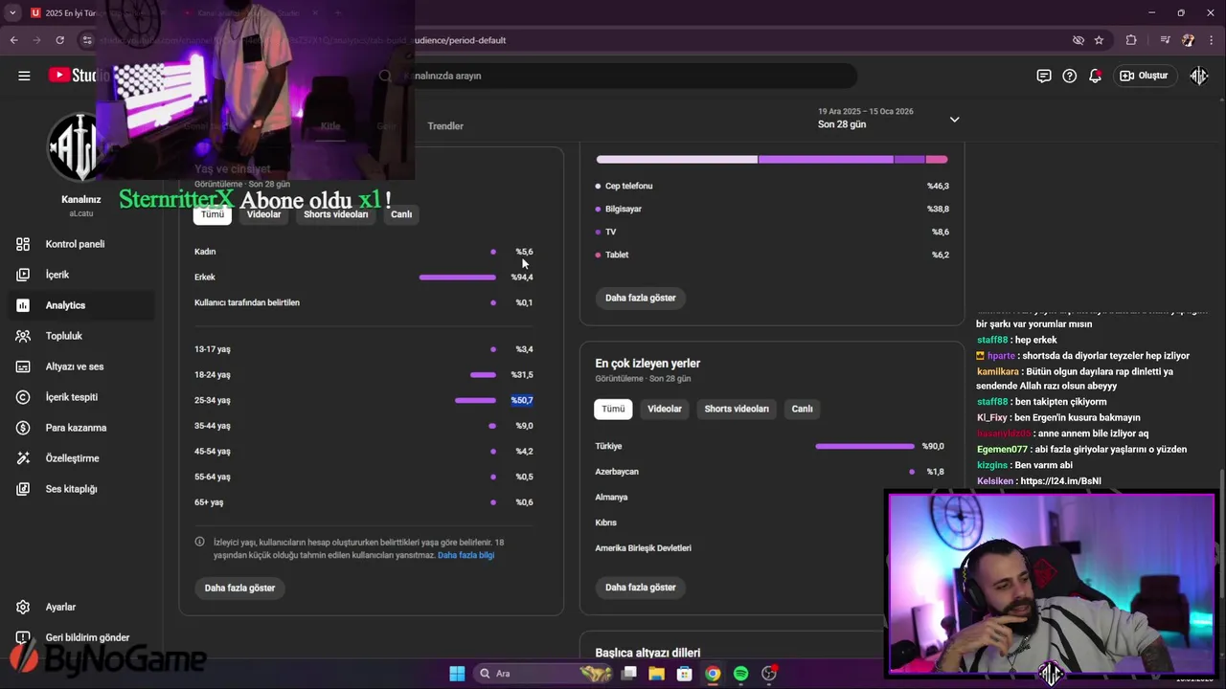Open the l24.im link in chat
The height and width of the screenshot is (689, 1226).
[x=1060, y=481]
